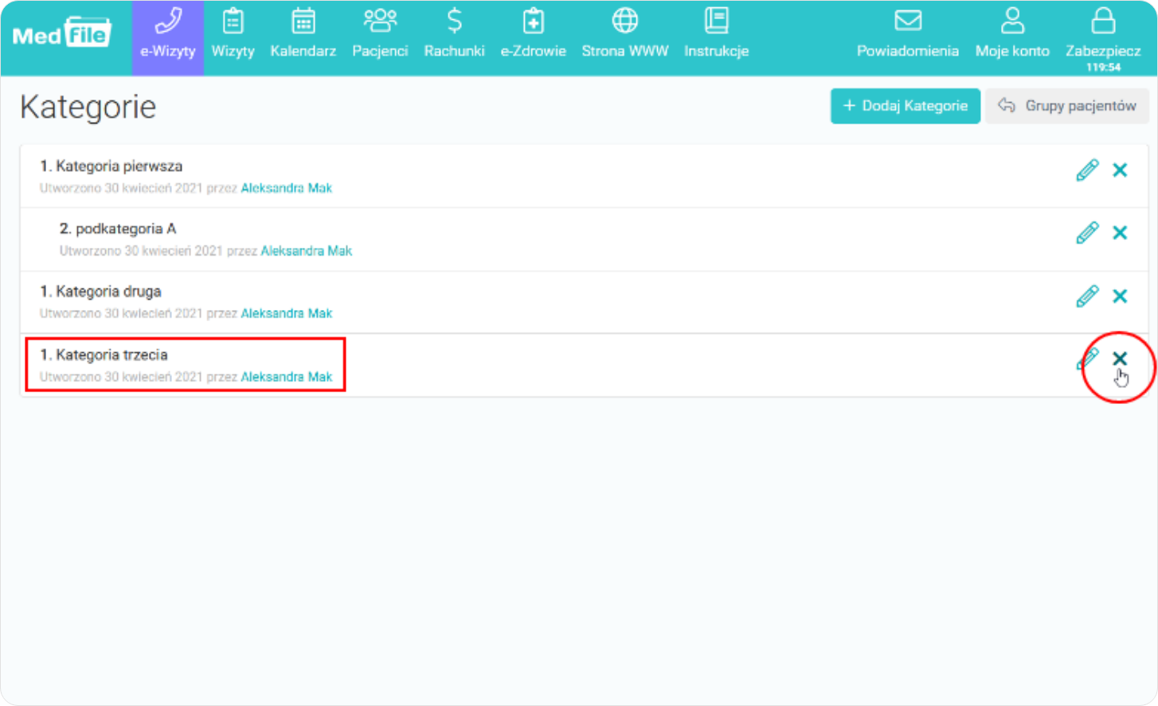Open the Strona WWW globe menu
Image resolution: width=1158 pixels, height=706 pixels.
coord(625,33)
